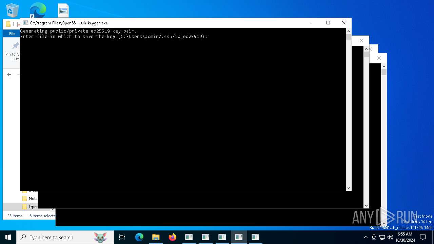Minimize the front ssh-keygen.exe console window

click(x=313, y=23)
